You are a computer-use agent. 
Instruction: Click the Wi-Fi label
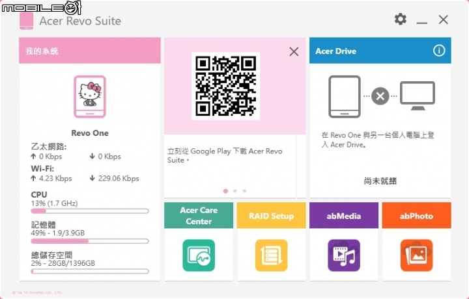pyautogui.click(x=42, y=168)
